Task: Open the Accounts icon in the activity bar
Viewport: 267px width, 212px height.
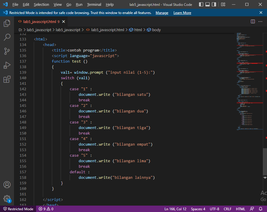Action: point(7,185)
